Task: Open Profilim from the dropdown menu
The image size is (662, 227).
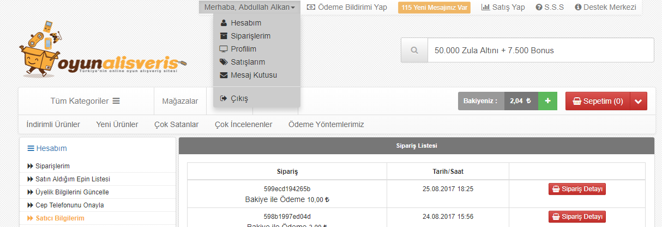Action: [238, 49]
